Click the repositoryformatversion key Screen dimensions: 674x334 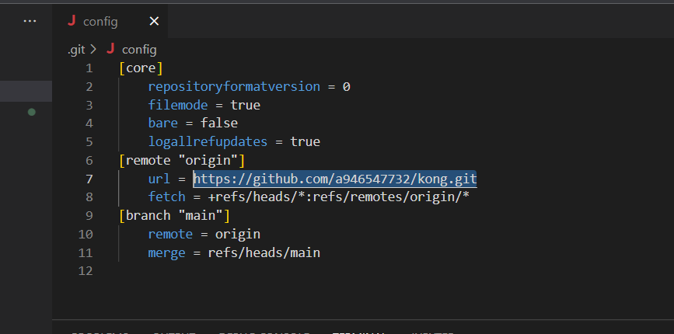(233, 86)
